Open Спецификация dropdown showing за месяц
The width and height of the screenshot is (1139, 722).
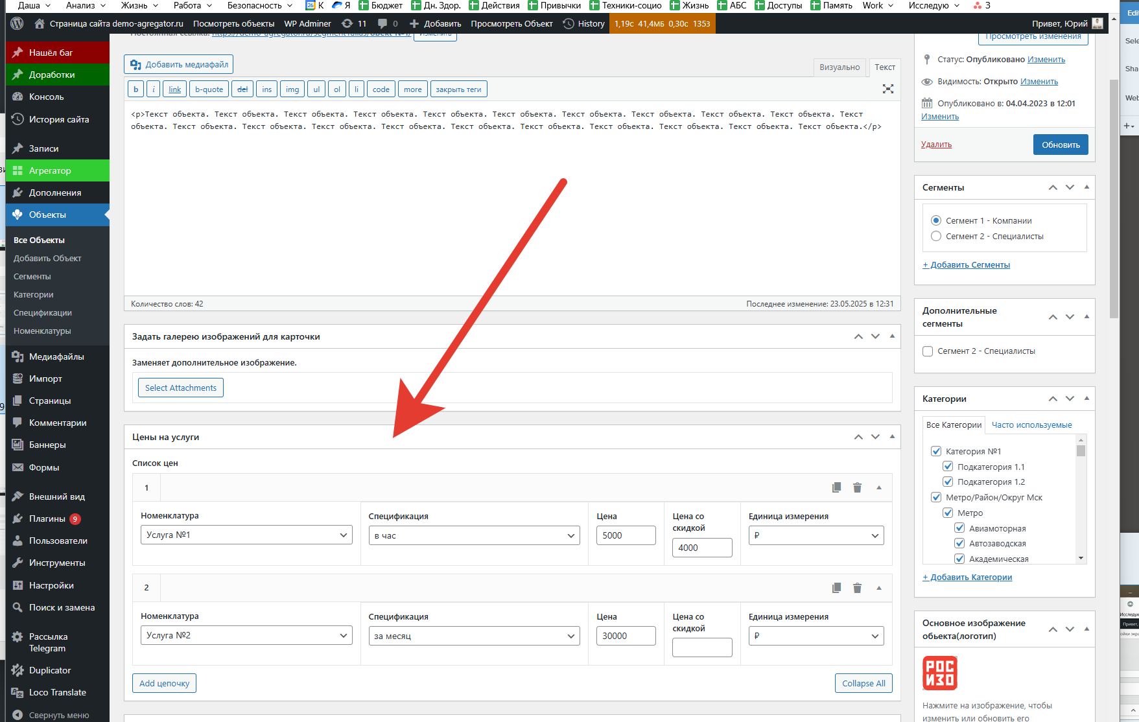coord(474,636)
